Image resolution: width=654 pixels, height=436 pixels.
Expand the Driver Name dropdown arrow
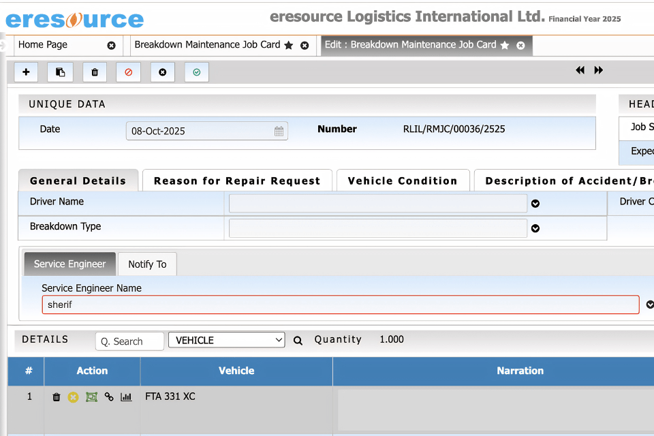point(535,204)
